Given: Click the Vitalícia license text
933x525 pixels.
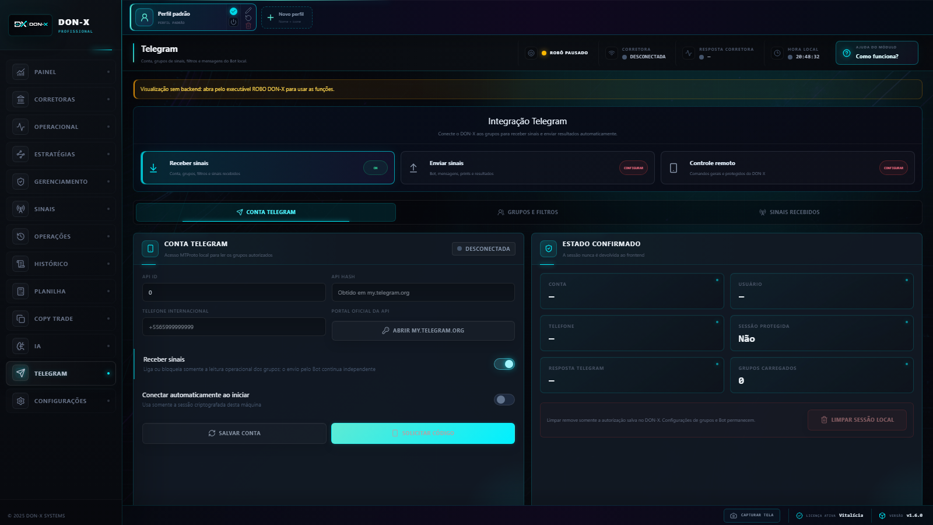Looking at the screenshot, I should [851, 516].
